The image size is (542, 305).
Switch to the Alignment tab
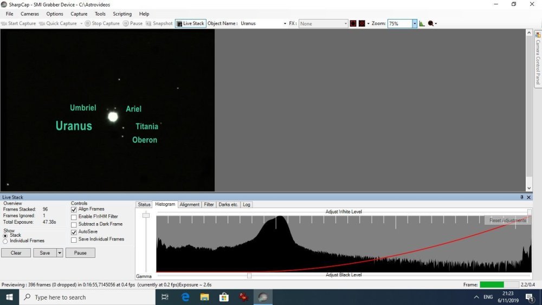point(189,205)
